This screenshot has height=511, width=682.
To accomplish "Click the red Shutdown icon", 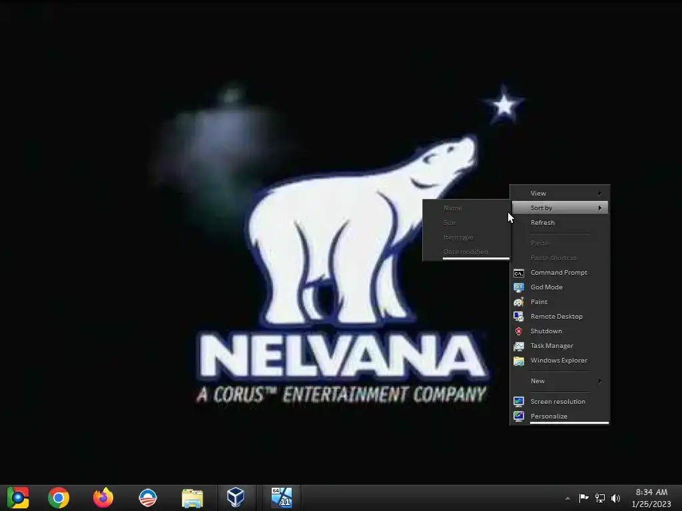I will pos(518,331).
